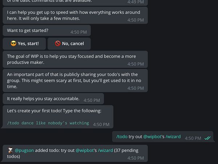This screenshot has height=164, width=218.
Task: Select the "Want to get started?" message bubble
Action: [47, 30]
